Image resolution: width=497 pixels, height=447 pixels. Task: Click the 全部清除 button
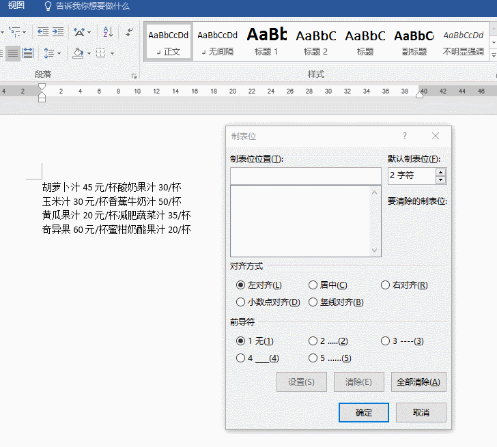(418, 382)
